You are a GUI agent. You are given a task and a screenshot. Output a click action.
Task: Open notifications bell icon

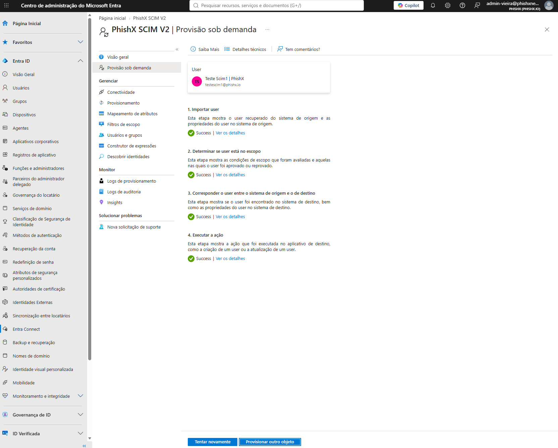pos(433,5)
